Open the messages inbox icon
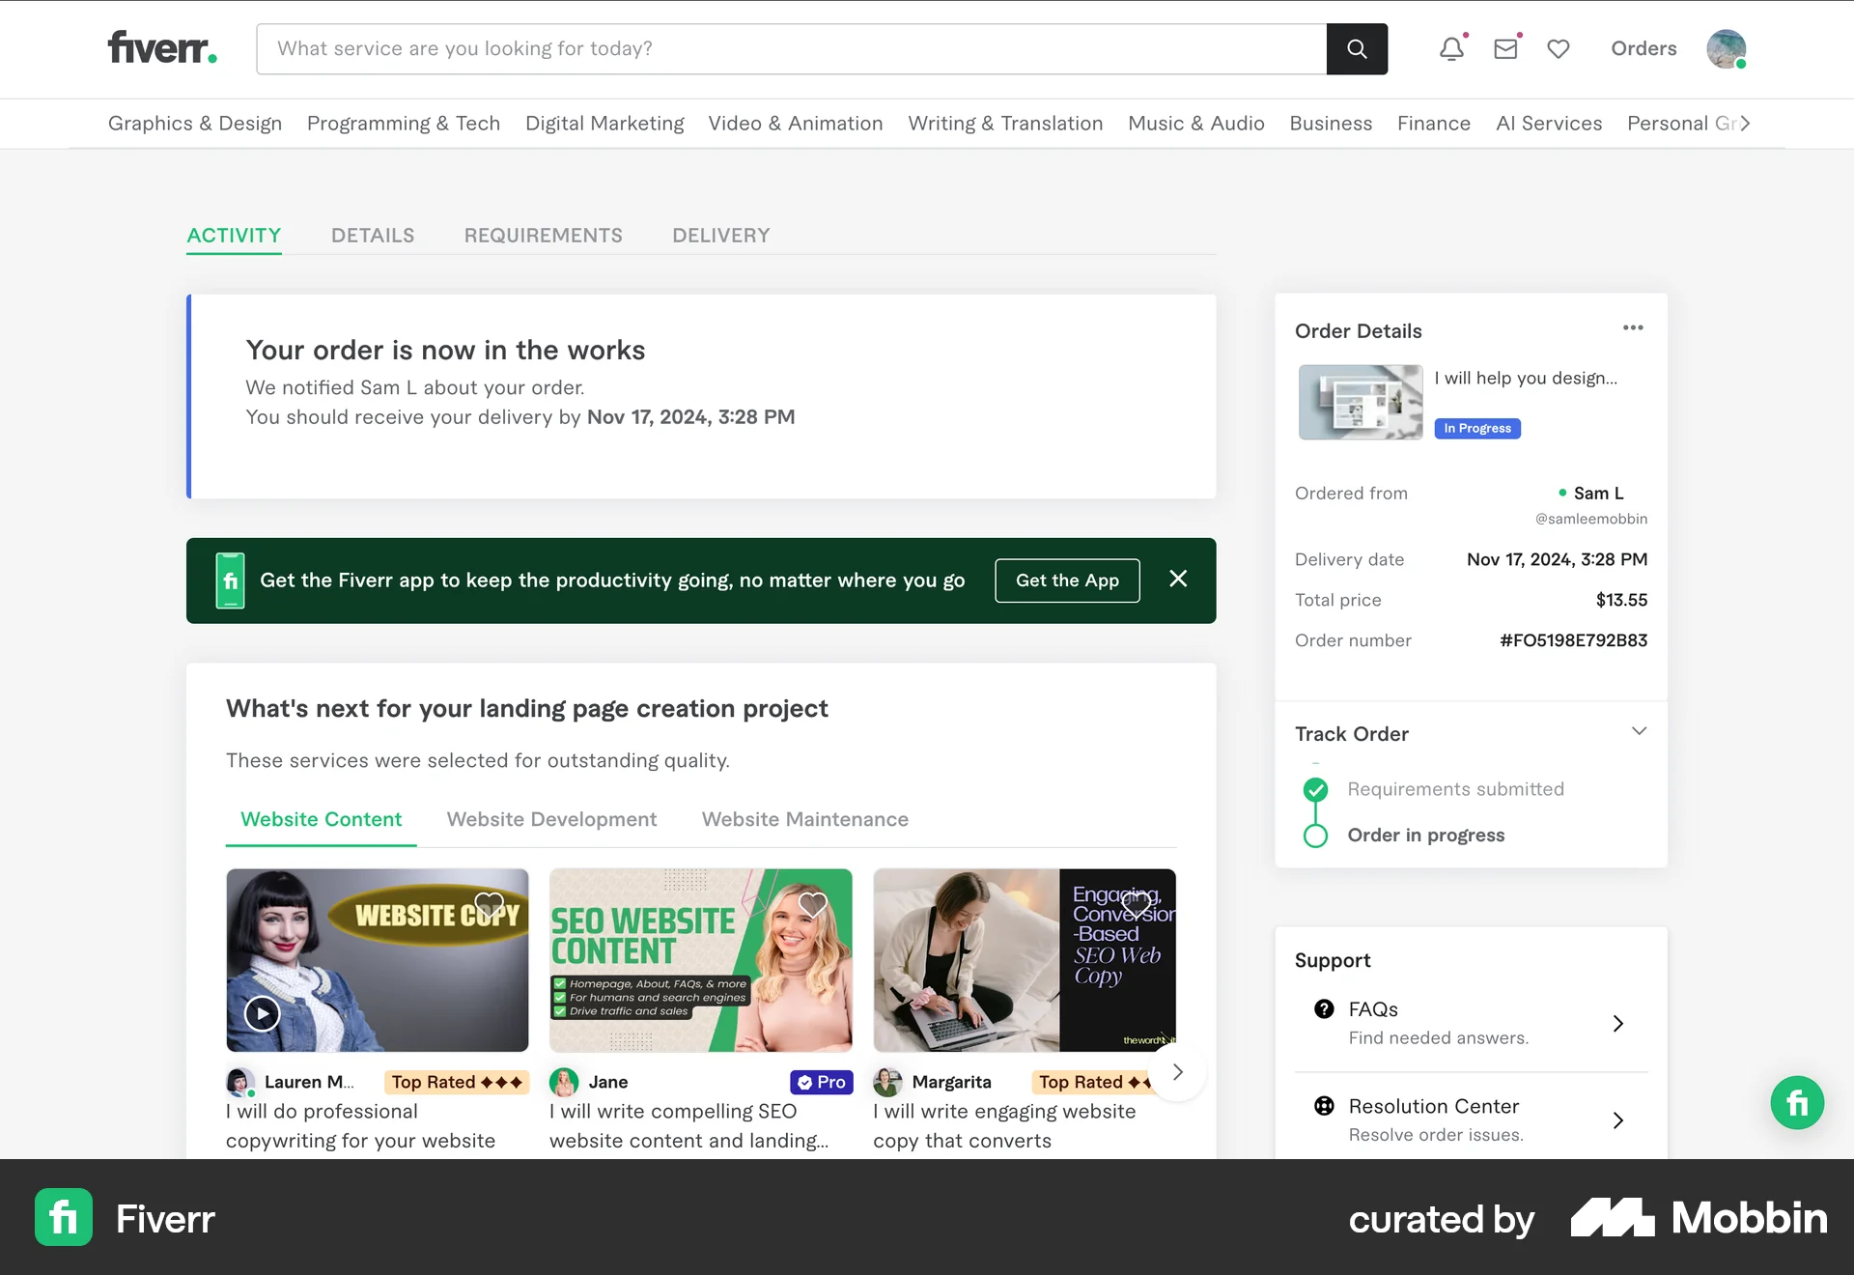Screen dimensions: 1854x1275 tap(1505, 48)
